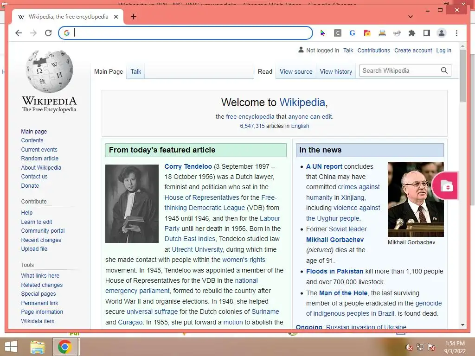This screenshot has height=356, width=475.
Task: Open the Floods in Pakistan link
Action: coord(334,271)
